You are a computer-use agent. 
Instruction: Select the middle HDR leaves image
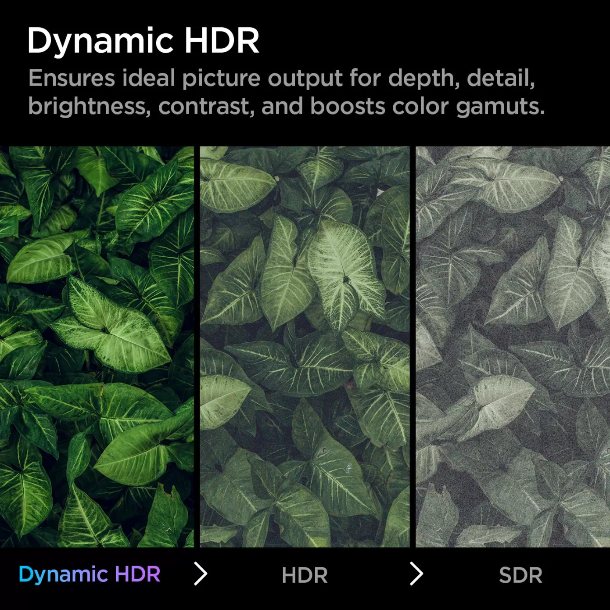[305, 347]
